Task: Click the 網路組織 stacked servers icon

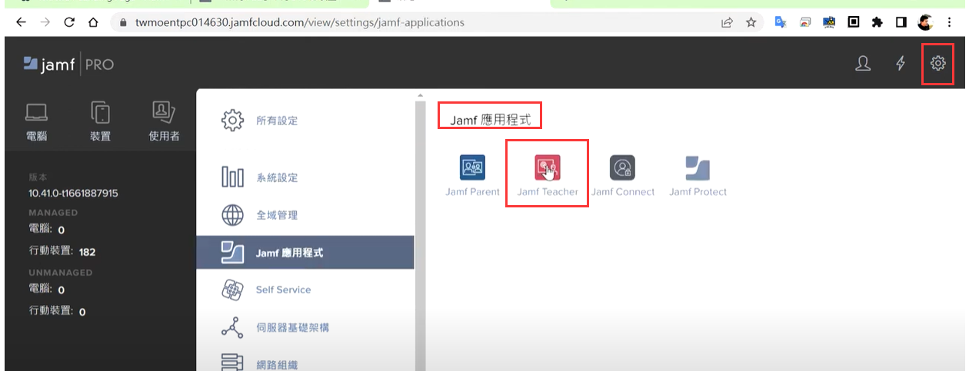Action: click(x=232, y=362)
